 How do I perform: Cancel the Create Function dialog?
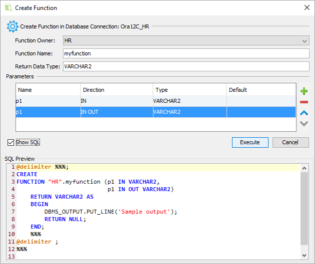(x=290, y=142)
